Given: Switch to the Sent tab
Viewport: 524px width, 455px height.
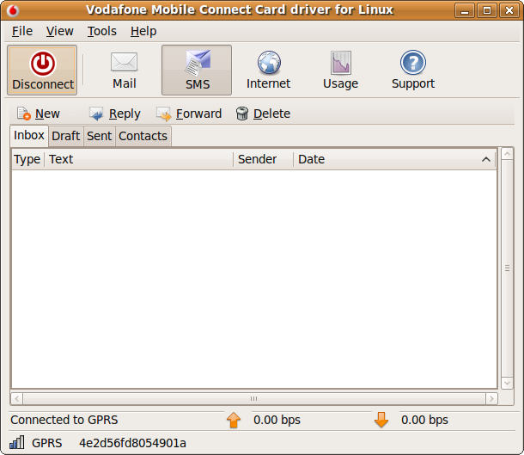Looking at the screenshot, I should coord(100,136).
